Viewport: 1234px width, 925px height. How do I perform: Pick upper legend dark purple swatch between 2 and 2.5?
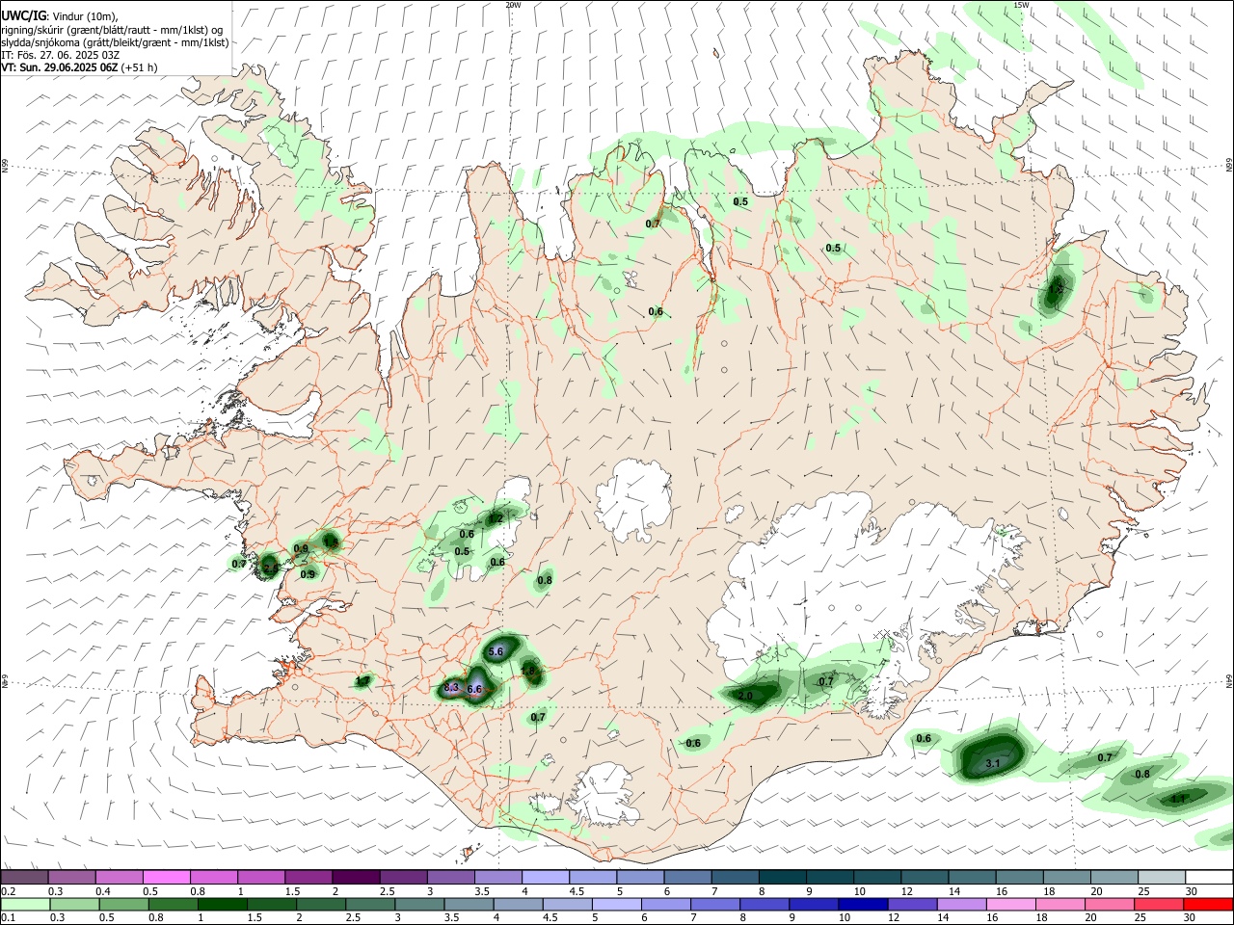(x=356, y=877)
